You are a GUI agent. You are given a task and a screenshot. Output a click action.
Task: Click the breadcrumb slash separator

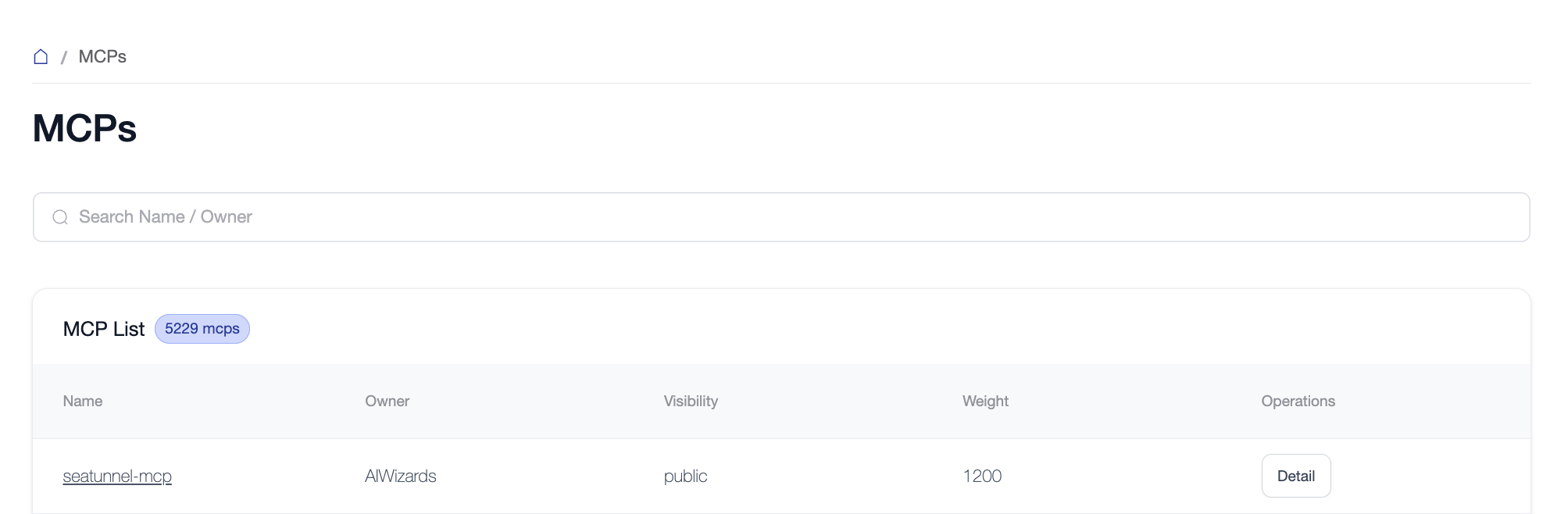[63, 57]
